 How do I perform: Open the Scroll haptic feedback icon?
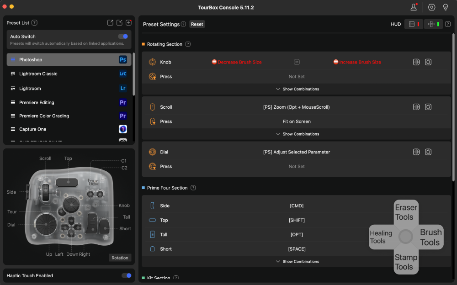[428, 107]
